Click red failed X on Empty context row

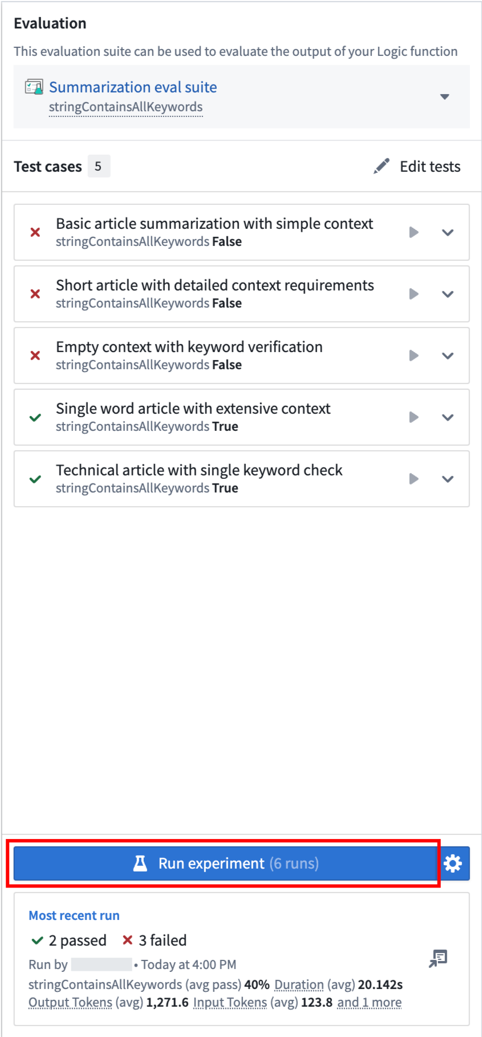pyautogui.click(x=35, y=356)
